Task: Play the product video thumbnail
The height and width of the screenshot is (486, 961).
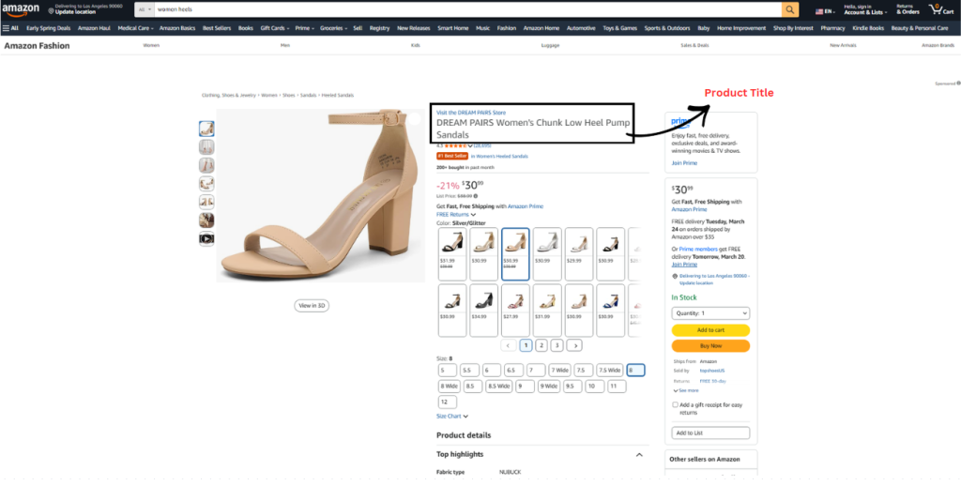Action: 206,239
